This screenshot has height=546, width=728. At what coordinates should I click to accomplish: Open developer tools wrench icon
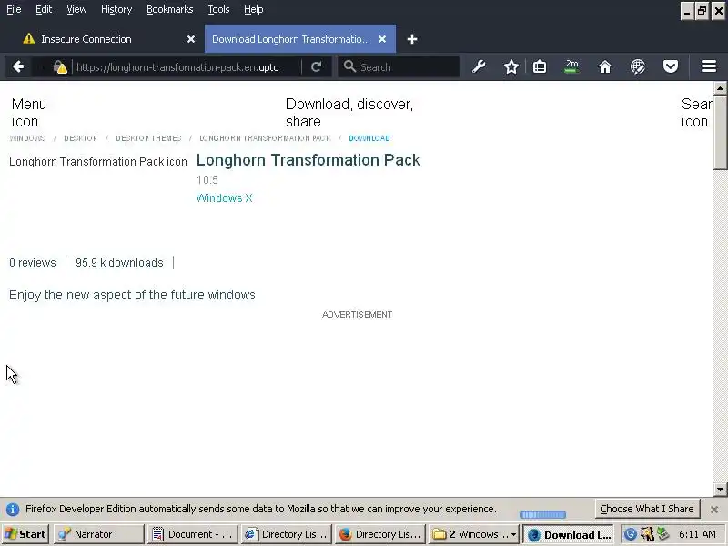pyautogui.click(x=479, y=66)
